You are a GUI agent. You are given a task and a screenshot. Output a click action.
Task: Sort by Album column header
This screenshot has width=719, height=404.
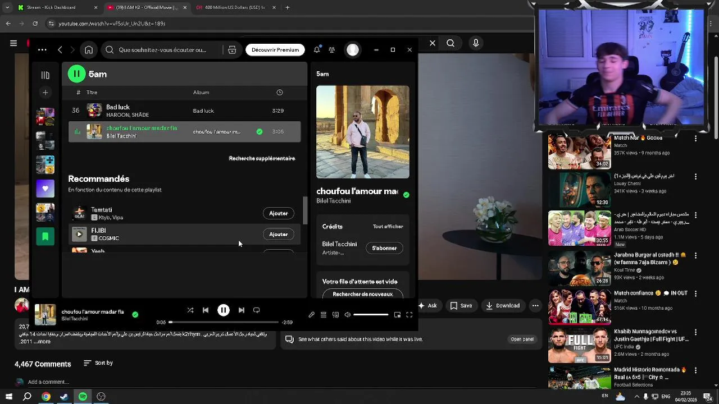pyautogui.click(x=201, y=92)
